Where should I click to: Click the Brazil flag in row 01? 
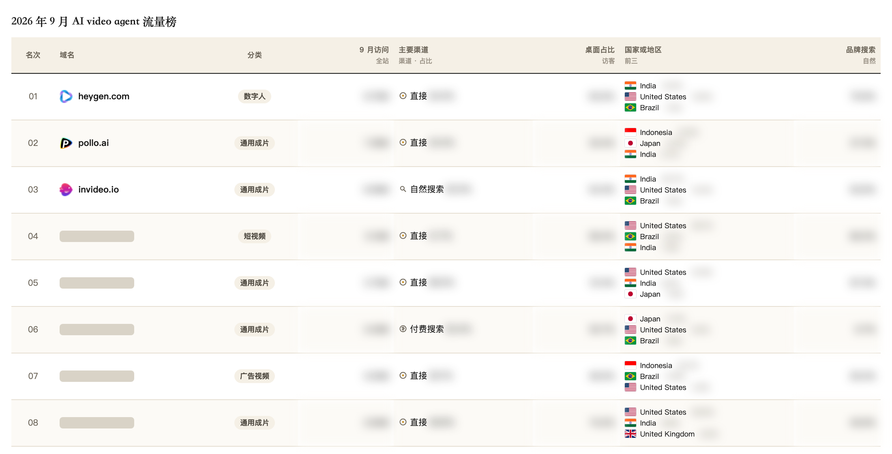pos(630,107)
